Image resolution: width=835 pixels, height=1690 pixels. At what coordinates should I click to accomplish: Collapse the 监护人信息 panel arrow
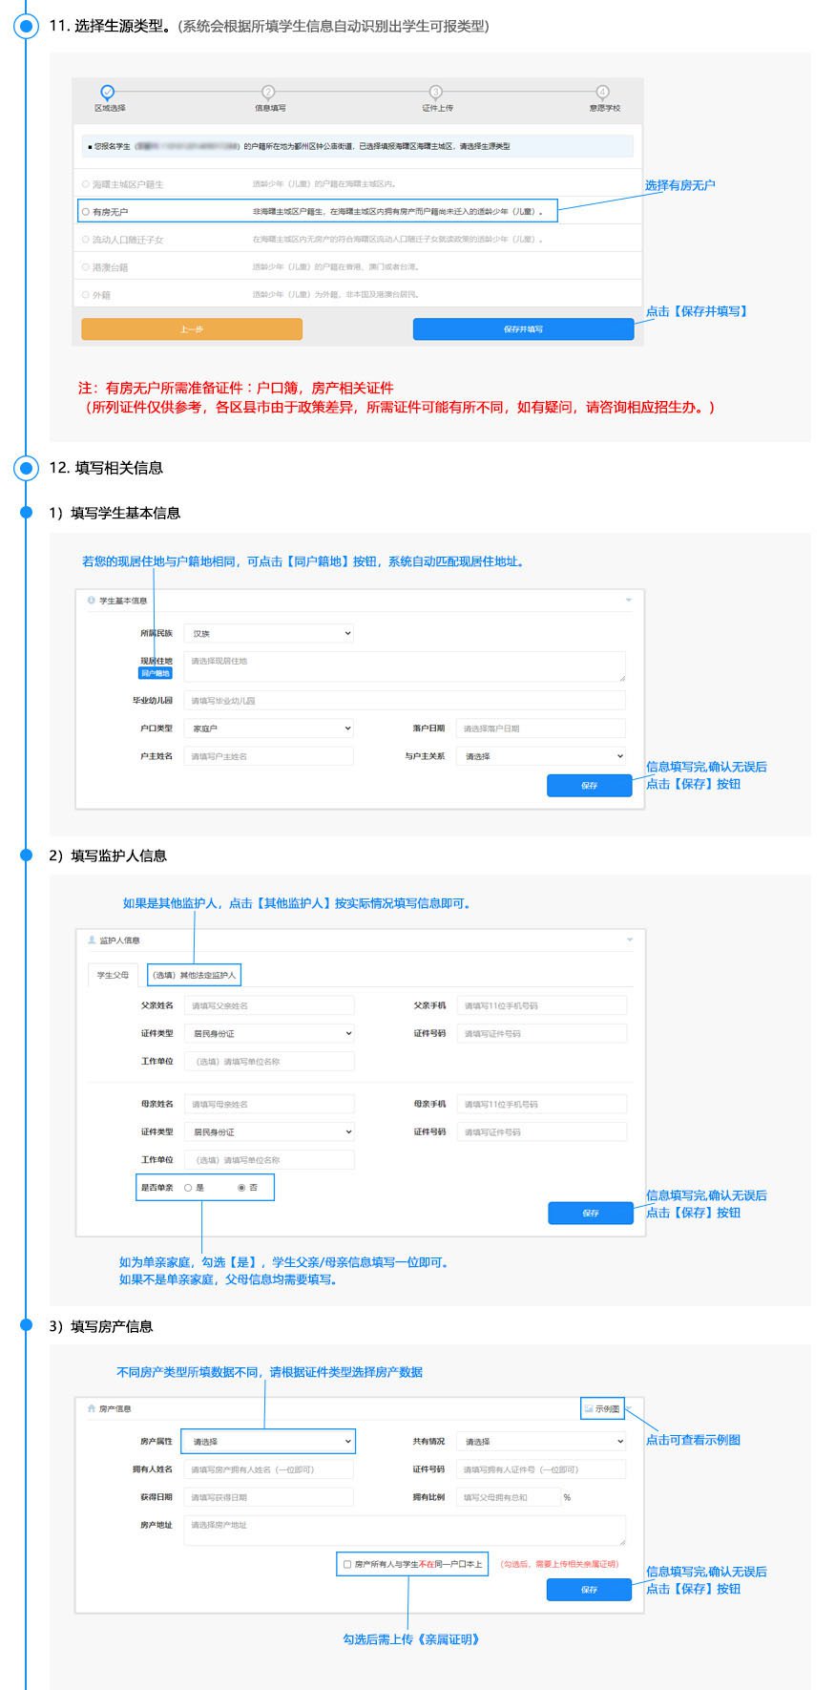[630, 940]
